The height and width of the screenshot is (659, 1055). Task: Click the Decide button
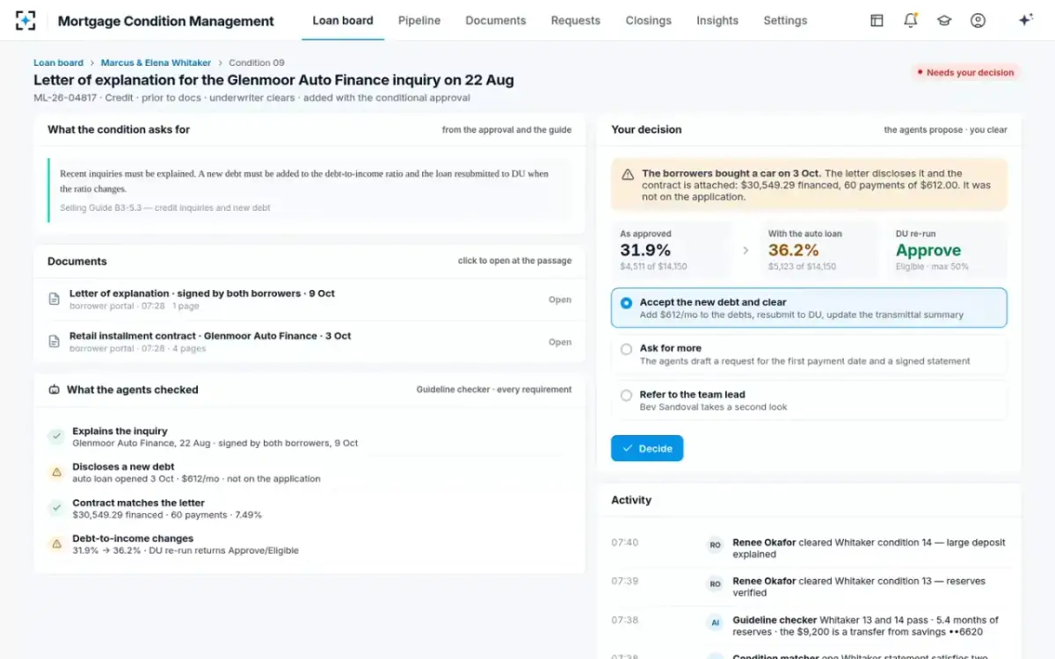(x=647, y=448)
